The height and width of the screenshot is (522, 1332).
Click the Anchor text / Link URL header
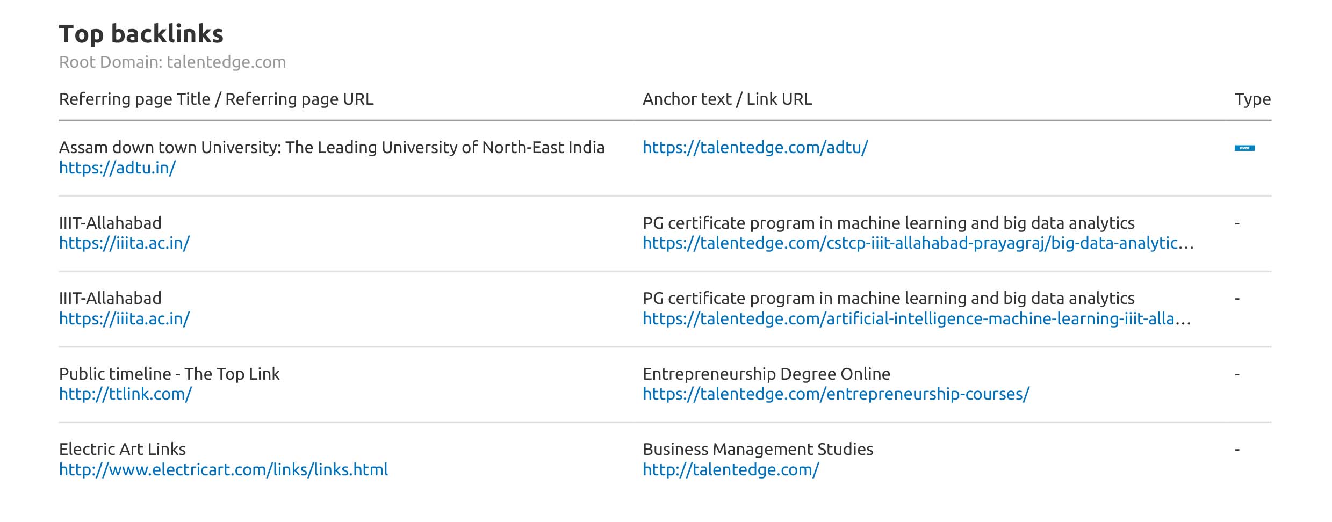(727, 99)
